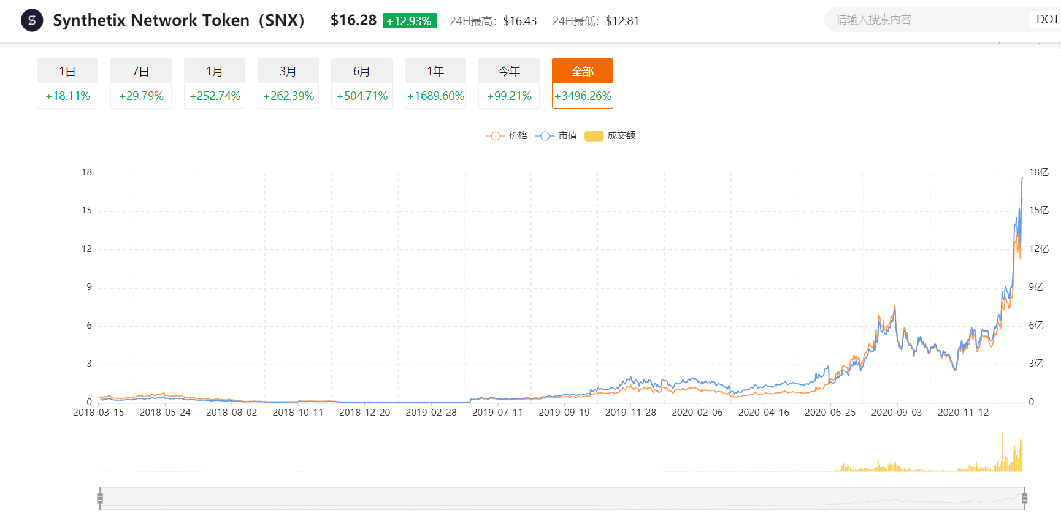Switch to the 1年 range tab

click(435, 83)
